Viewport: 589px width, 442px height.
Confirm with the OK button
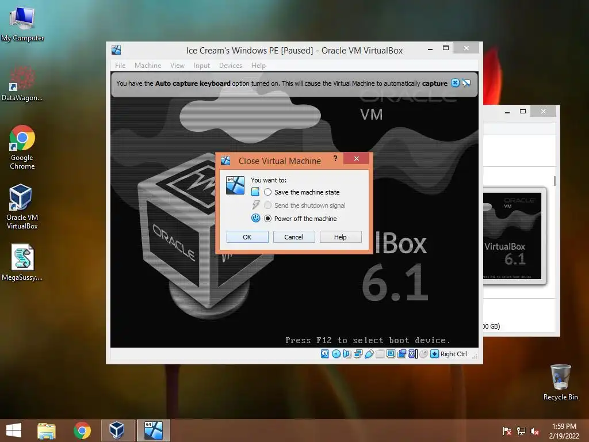[247, 237]
